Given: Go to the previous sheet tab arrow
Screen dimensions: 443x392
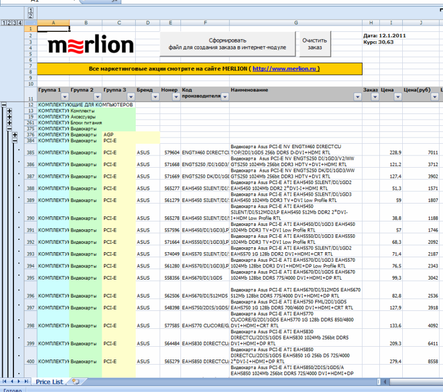Looking at the screenshot, I should click(x=12, y=381).
